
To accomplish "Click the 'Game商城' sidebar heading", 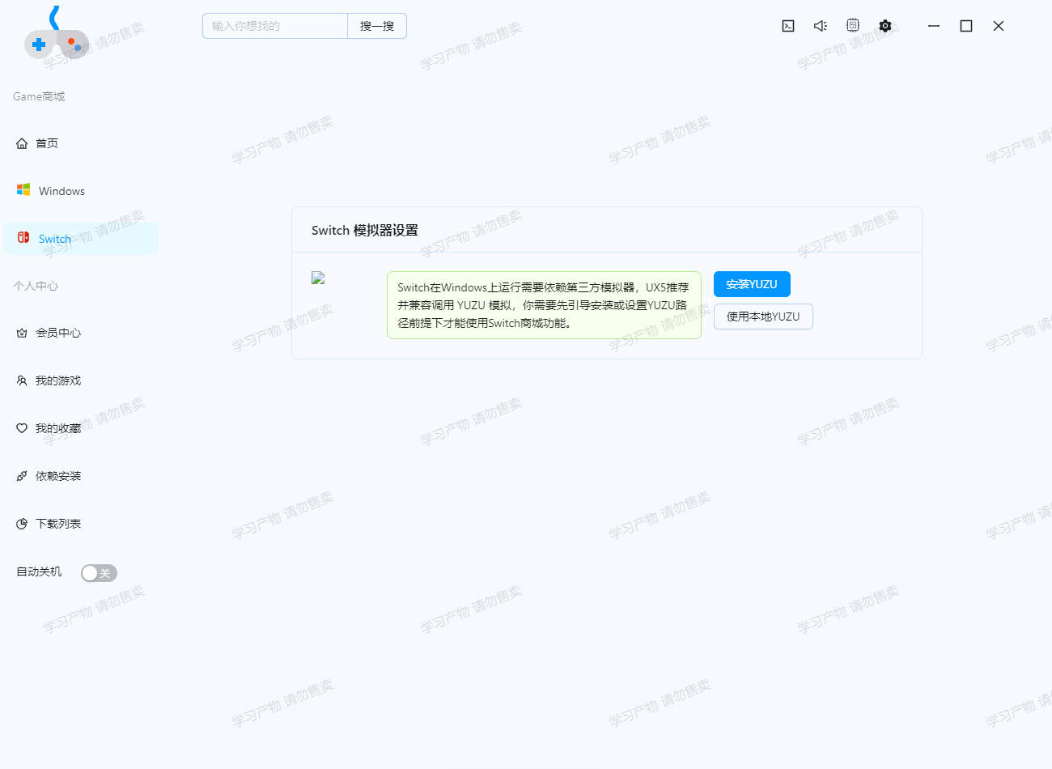I will point(39,96).
